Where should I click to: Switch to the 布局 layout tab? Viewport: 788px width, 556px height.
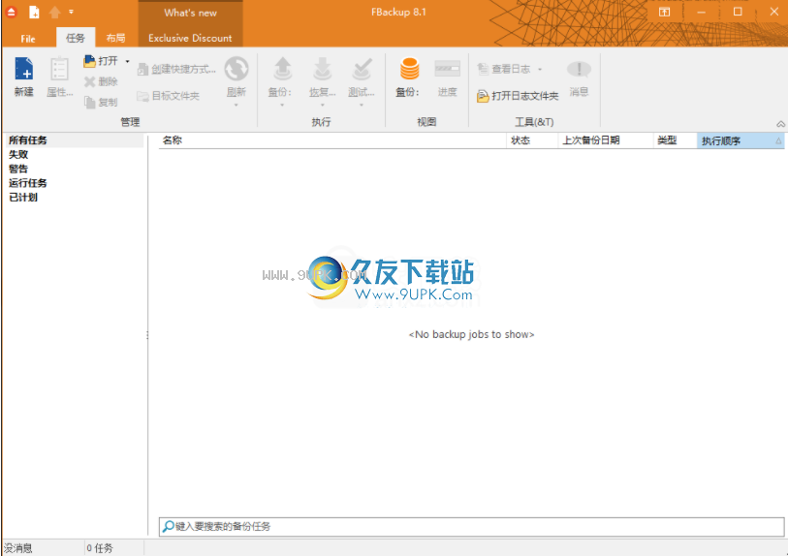click(x=115, y=38)
